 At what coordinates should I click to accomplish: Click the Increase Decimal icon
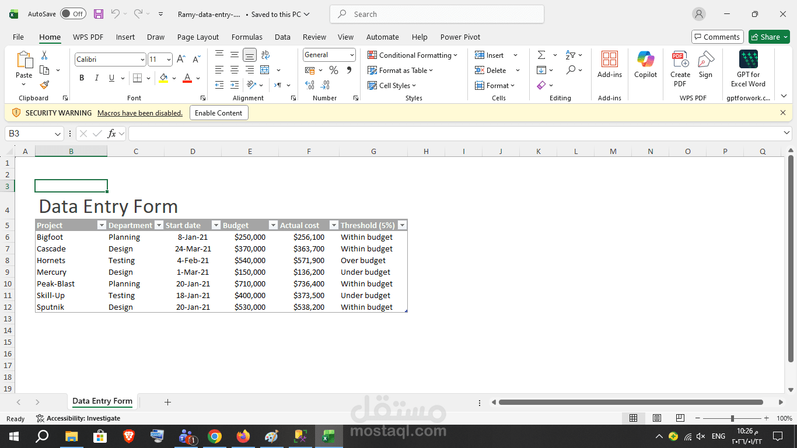click(x=310, y=85)
